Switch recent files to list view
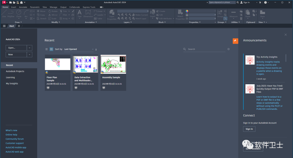The height and width of the screenshot is (158, 293). [46, 49]
